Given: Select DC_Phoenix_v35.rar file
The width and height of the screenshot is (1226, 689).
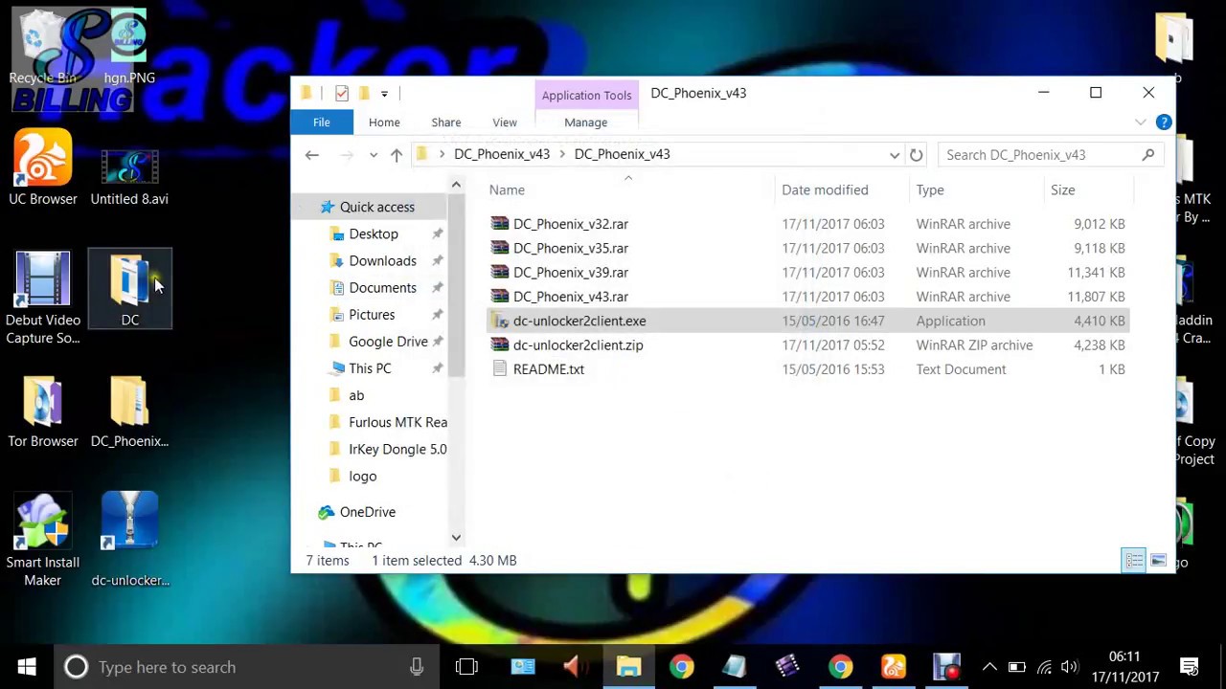Looking at the screenshot, I should [570, 248].
